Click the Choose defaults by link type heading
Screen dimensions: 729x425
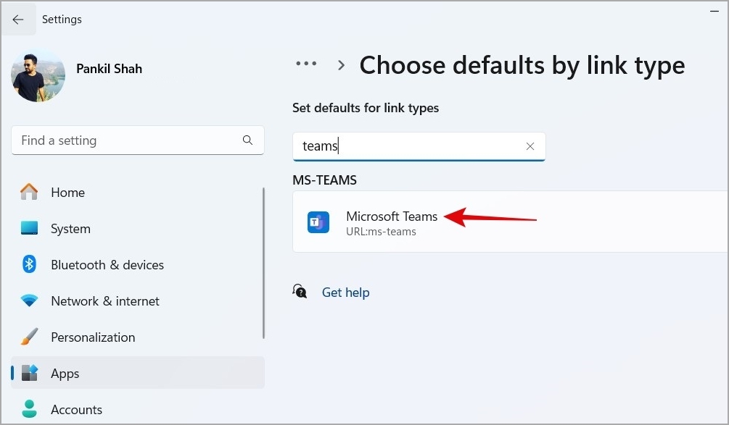(522, 65)
